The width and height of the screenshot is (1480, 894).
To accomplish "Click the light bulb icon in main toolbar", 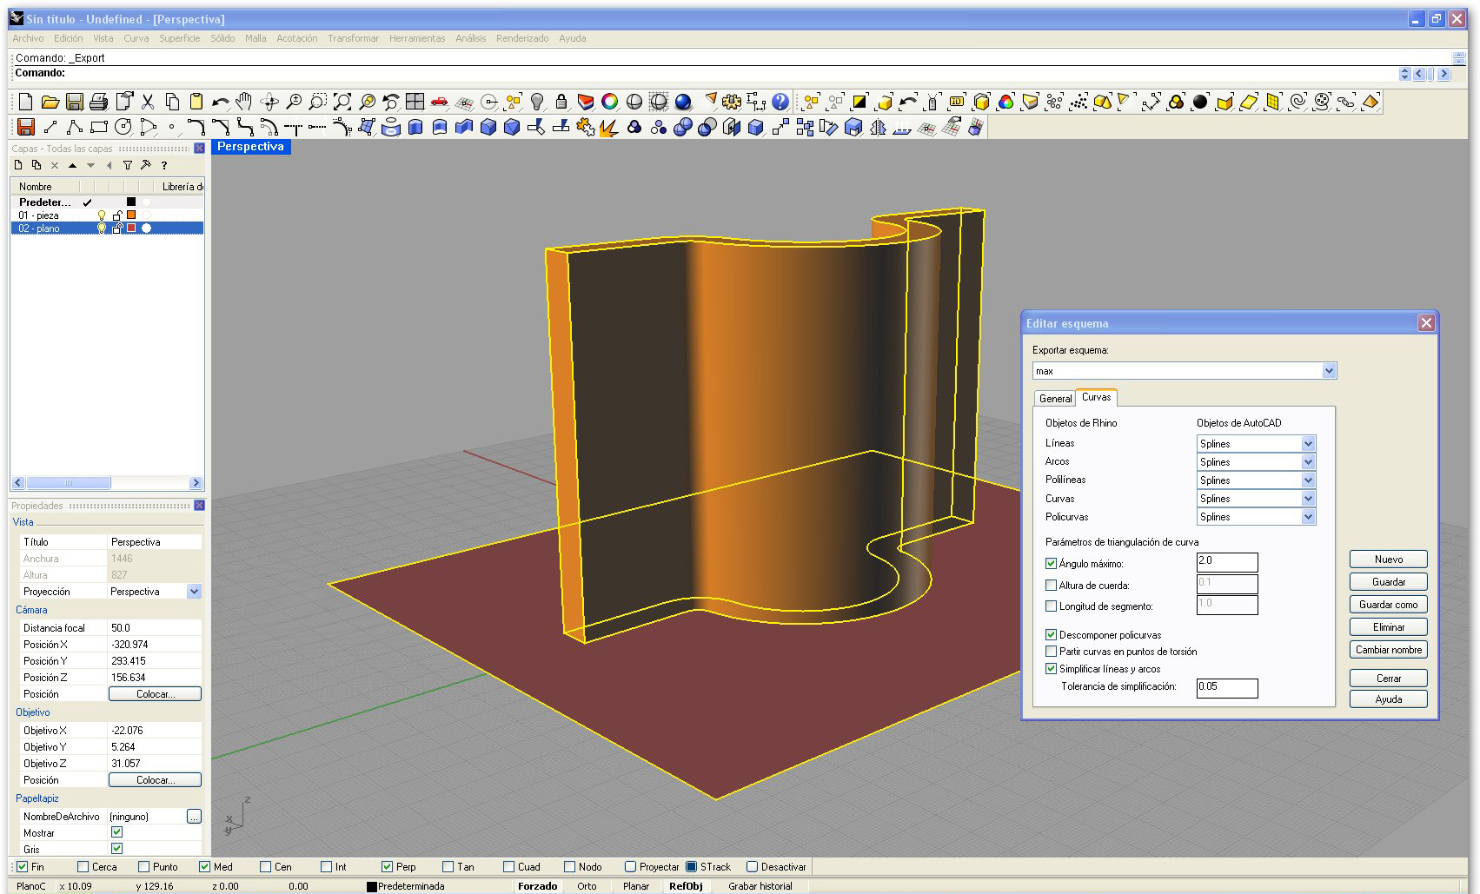I will [x=537, y=102].
